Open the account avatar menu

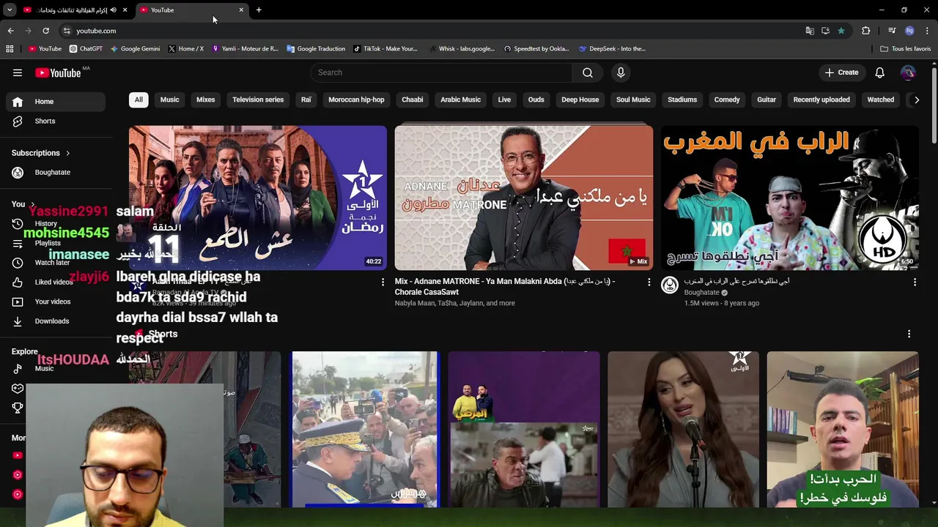(908, 72)
